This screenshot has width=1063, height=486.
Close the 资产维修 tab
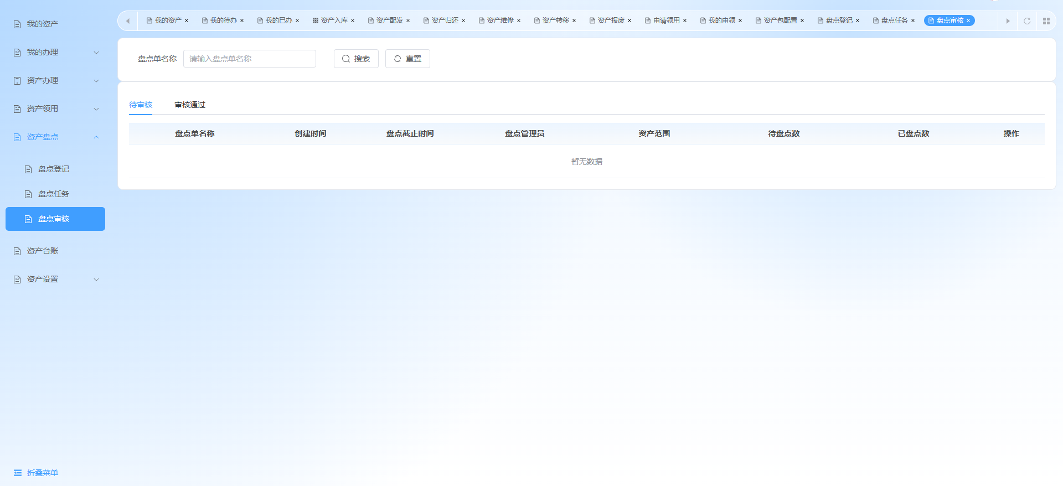point(519,20)
